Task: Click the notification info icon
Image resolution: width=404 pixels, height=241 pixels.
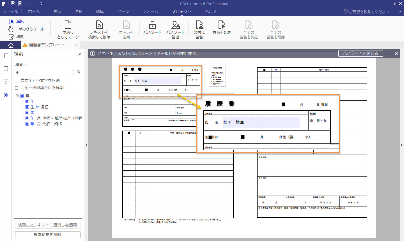Action: 93,53
